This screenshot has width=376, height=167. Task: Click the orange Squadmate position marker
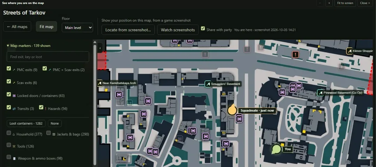coord(232,110)
